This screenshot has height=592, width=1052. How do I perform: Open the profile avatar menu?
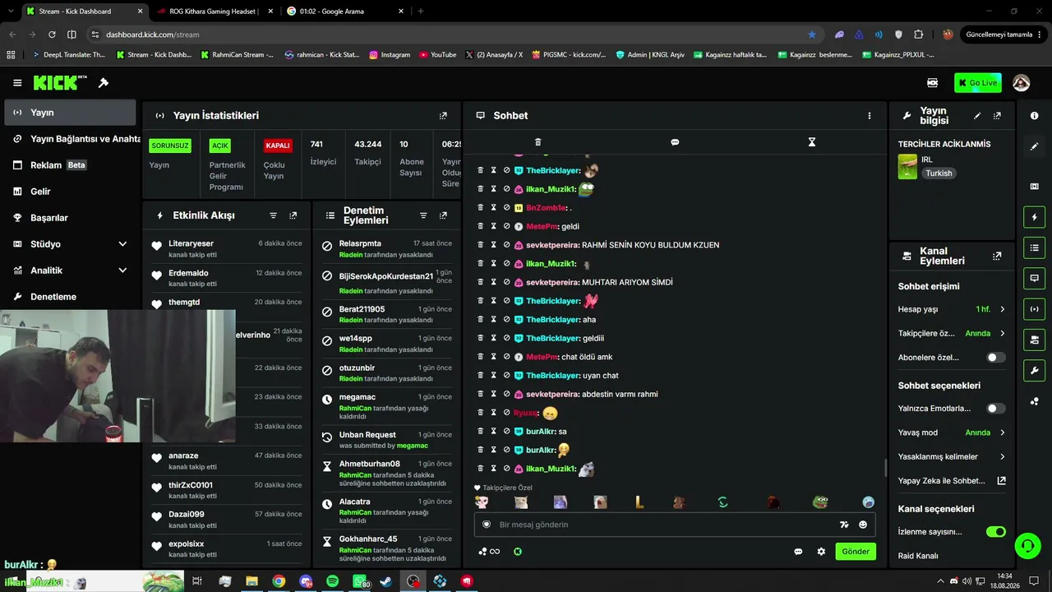[1022, 83]
